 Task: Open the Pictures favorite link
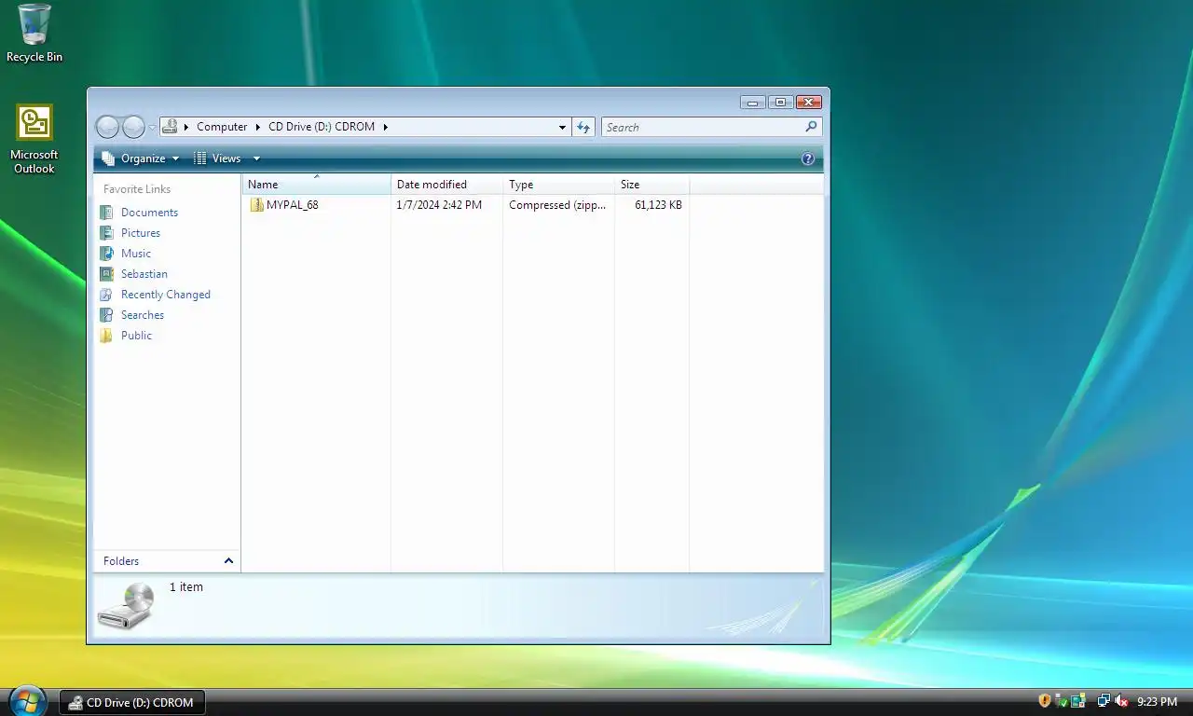tap(141, 233)
